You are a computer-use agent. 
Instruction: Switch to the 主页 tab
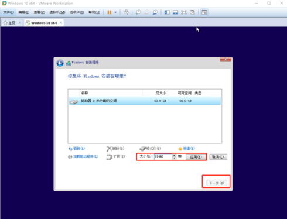tap(12, 23)
